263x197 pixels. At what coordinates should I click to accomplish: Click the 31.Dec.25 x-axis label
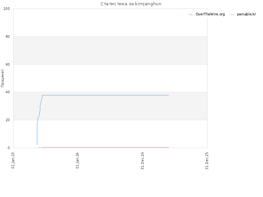click(207, 161)
